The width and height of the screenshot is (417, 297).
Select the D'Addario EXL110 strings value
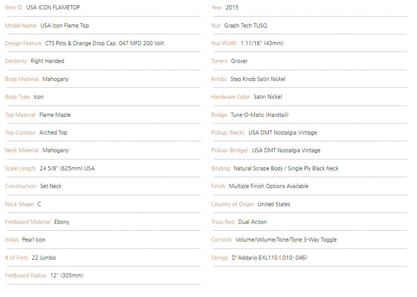tap(270, 258)
